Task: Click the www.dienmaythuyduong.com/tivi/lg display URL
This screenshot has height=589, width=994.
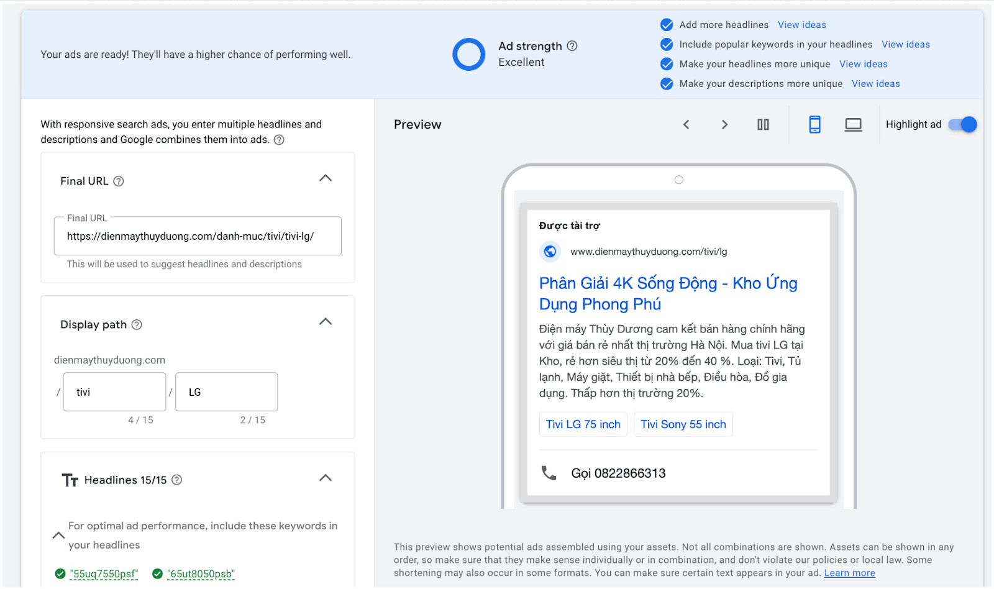Action: pyautogui.click(x=649, y=252)
